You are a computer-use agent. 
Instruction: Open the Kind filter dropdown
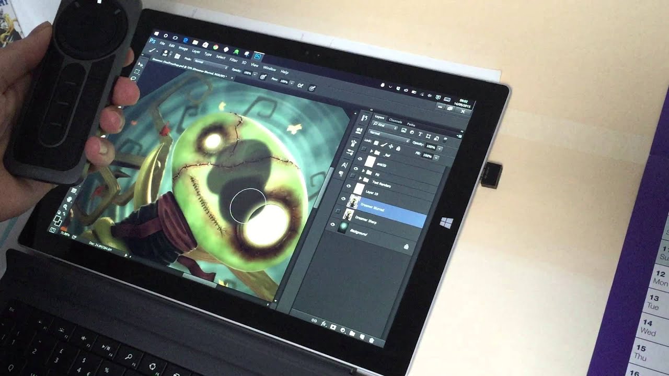[385, 125]
